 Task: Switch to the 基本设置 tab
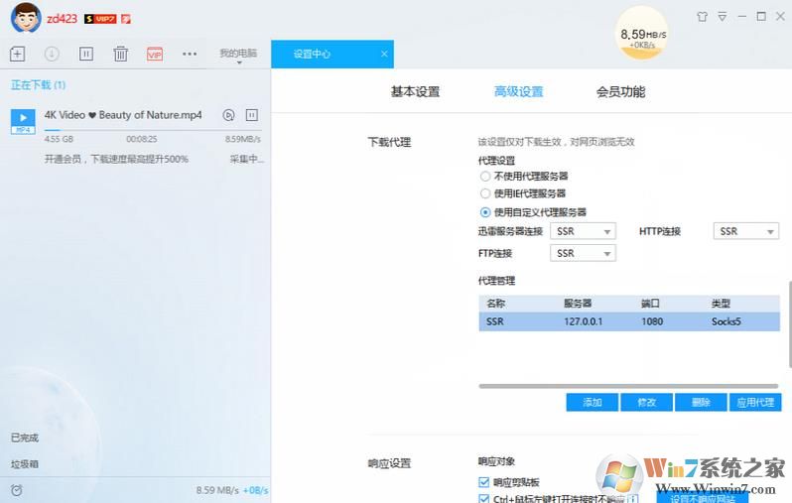[x=415, y=92]
